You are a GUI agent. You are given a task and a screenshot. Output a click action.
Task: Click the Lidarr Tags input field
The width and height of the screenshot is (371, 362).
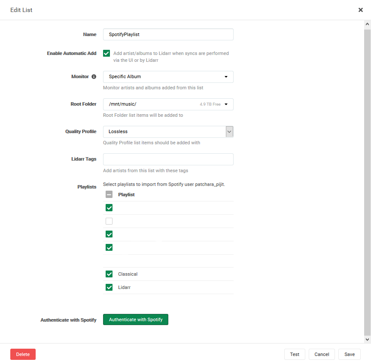(x=168, y=159)
